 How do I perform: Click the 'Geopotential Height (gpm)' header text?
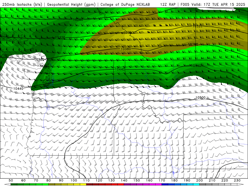[71, 4]
